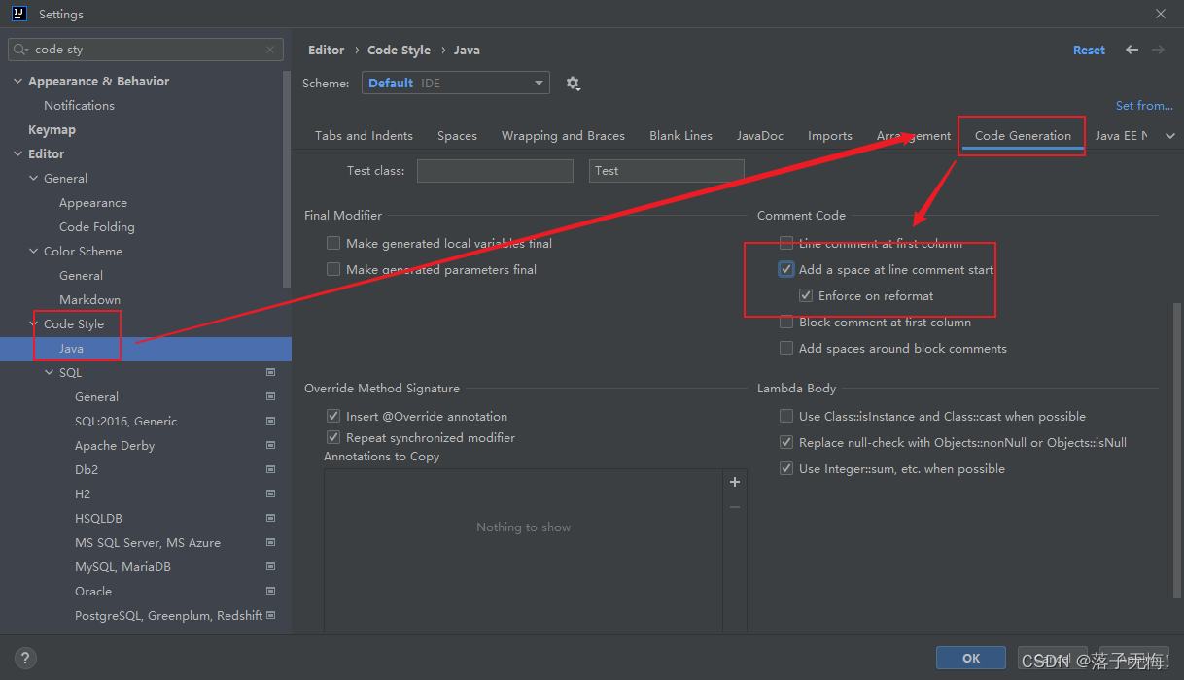Viewport: 1184px width, 680px height.
Task: Click the Set from... link
Action: click(1144, 106)
